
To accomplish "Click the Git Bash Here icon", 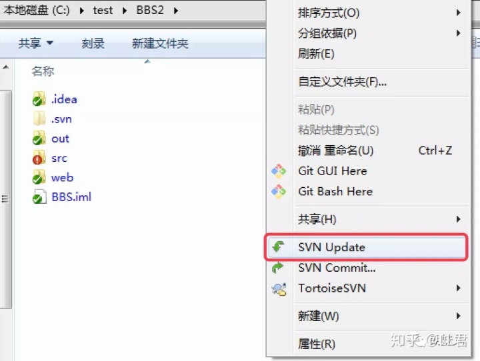I will tap(279, 192).
